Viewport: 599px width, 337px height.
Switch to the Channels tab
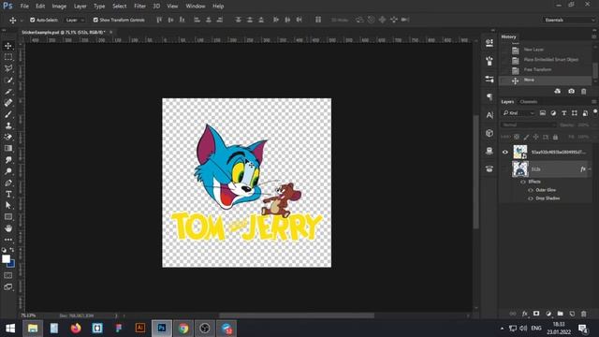(529, 102)
